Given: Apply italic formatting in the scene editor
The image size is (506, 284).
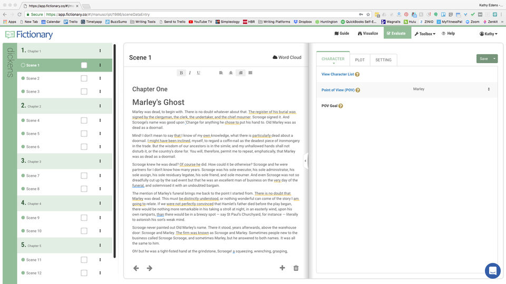Looking at the screenshot, I should coord(190,73).
